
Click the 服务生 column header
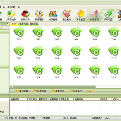pos(106,99)
